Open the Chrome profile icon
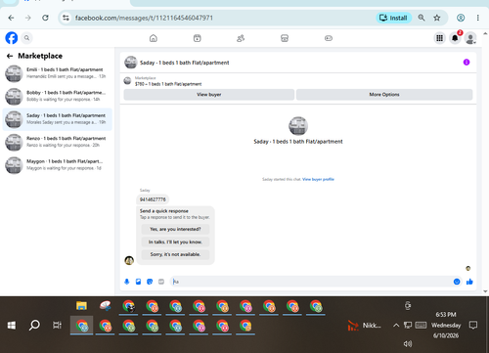The height and width of the screenshot is (353, 489). pos(461,18)
